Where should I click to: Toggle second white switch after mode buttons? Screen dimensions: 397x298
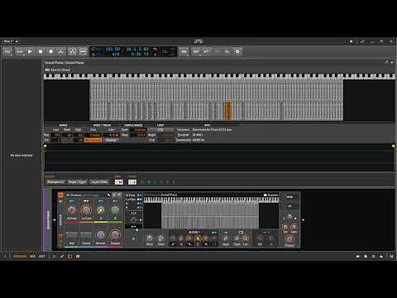click(x=132, y=182)
